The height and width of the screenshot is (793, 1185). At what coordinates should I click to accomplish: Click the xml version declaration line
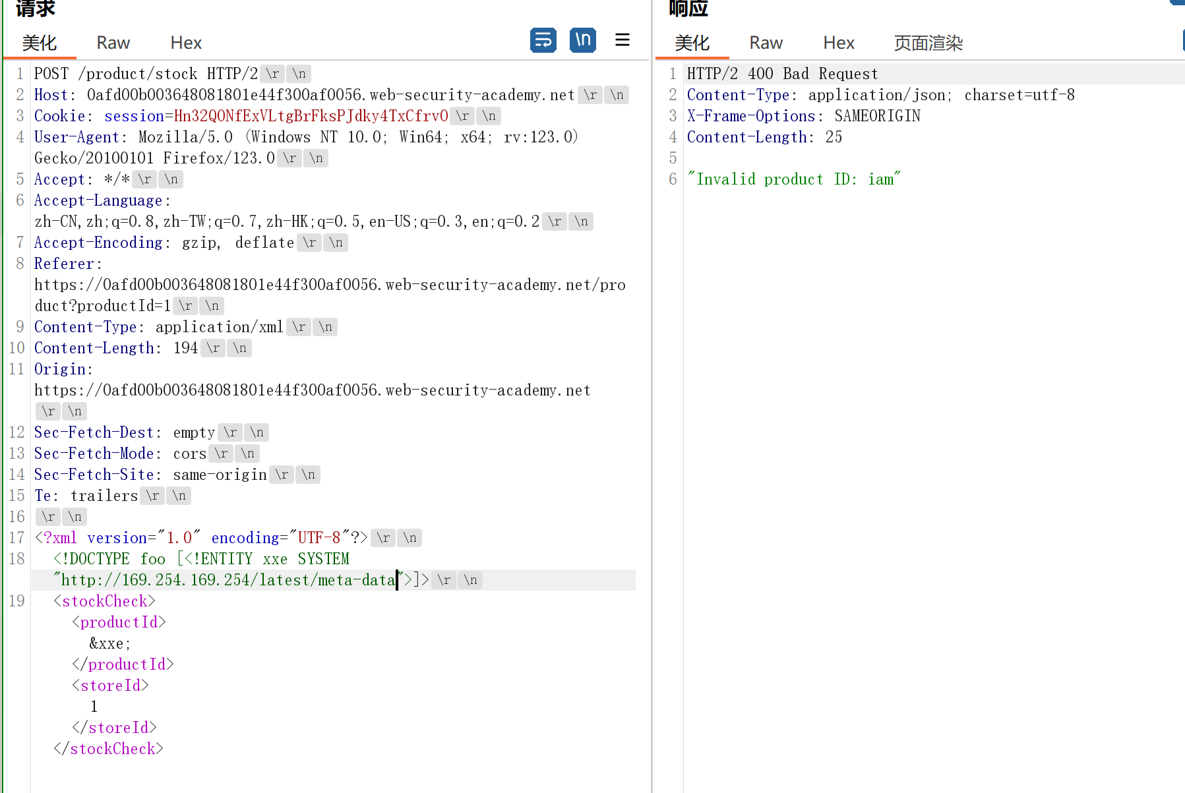(x=201, y=538)
